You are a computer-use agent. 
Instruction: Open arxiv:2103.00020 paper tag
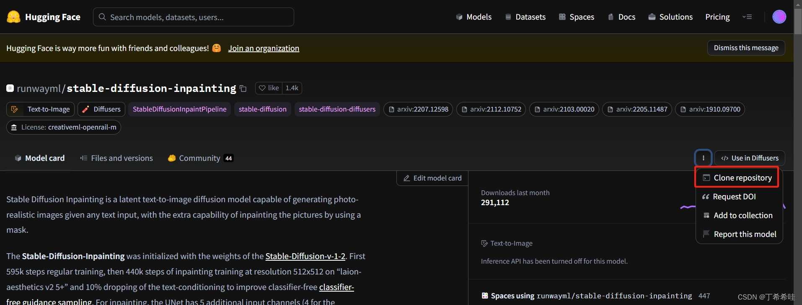(x=564, y=109)
